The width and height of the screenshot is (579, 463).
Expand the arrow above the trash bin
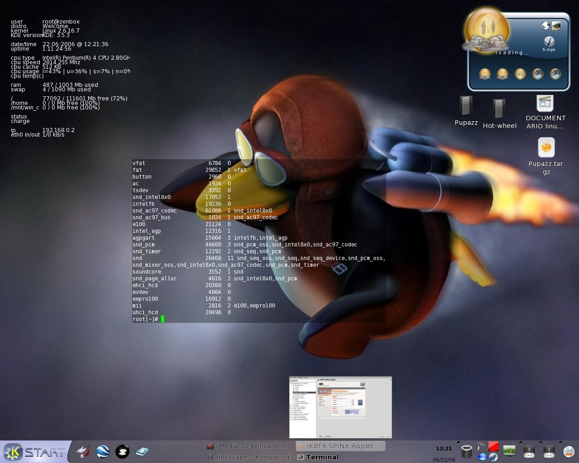point(458,443)
